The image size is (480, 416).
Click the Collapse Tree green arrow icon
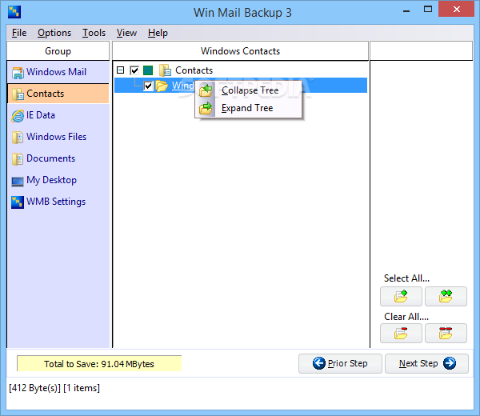coord(206,90)
